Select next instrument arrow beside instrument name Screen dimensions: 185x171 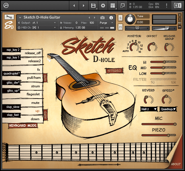coord(95,18)
